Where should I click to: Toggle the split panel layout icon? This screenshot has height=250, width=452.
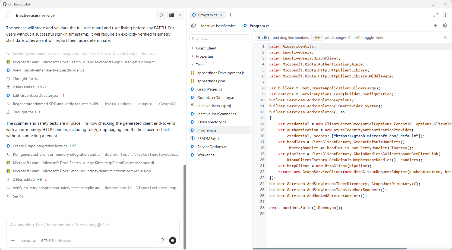pos(445,15)
